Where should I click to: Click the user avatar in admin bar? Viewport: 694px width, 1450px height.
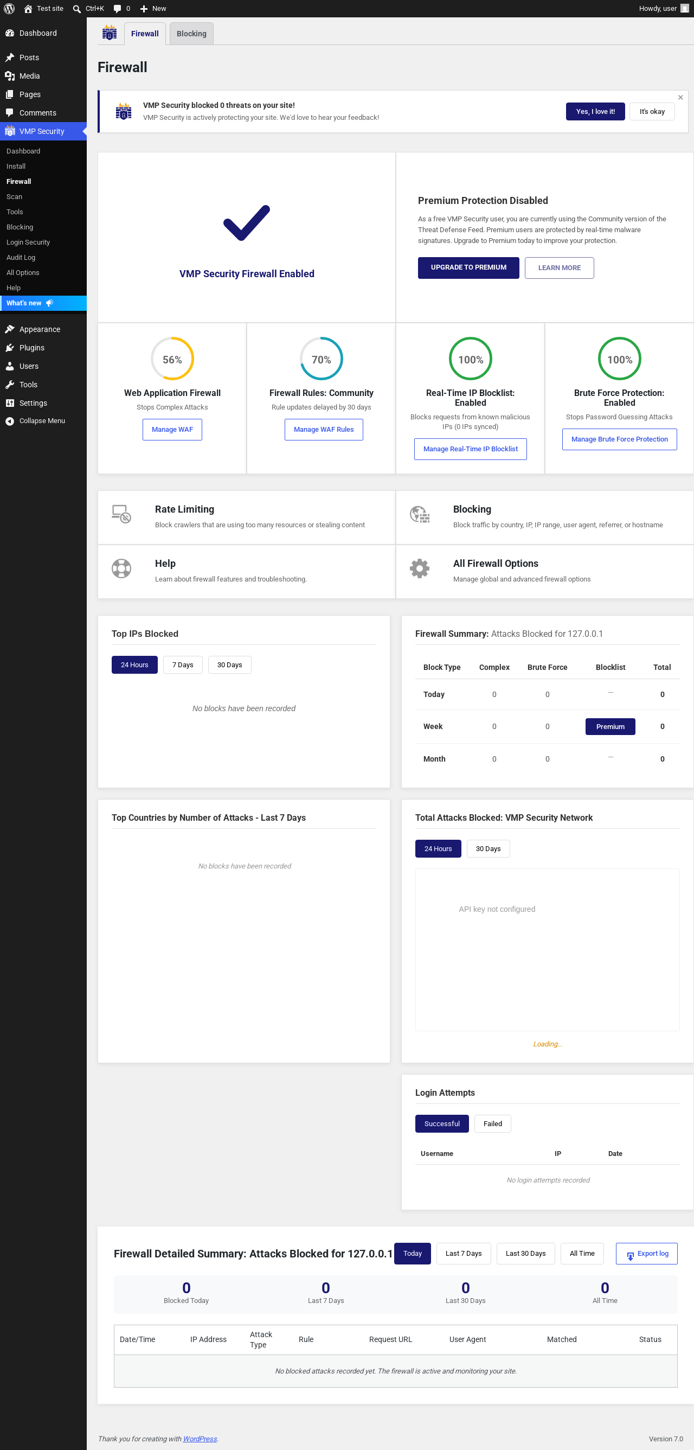tap(684, 9)
